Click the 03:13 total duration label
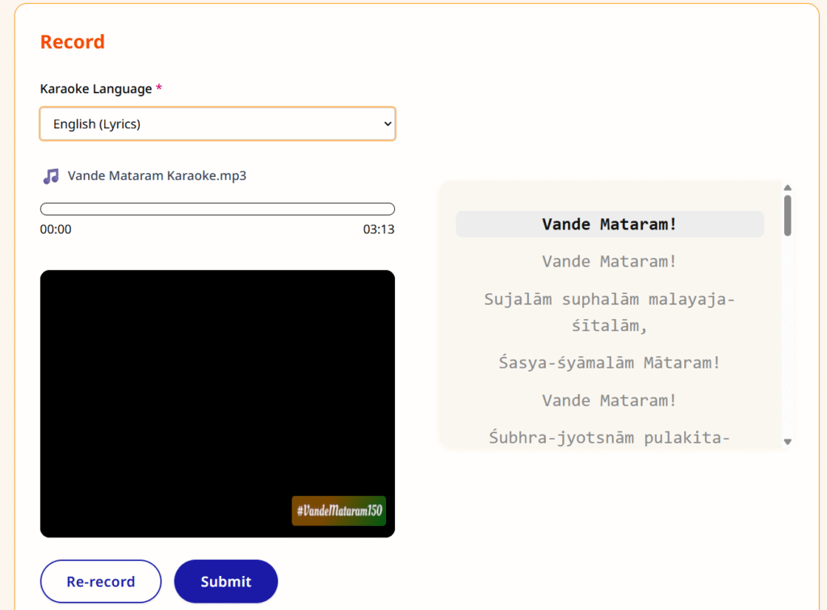Screen dimensions: 827x610 378,229
